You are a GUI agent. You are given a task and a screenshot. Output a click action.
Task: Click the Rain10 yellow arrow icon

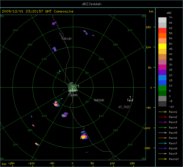[162, 159]
